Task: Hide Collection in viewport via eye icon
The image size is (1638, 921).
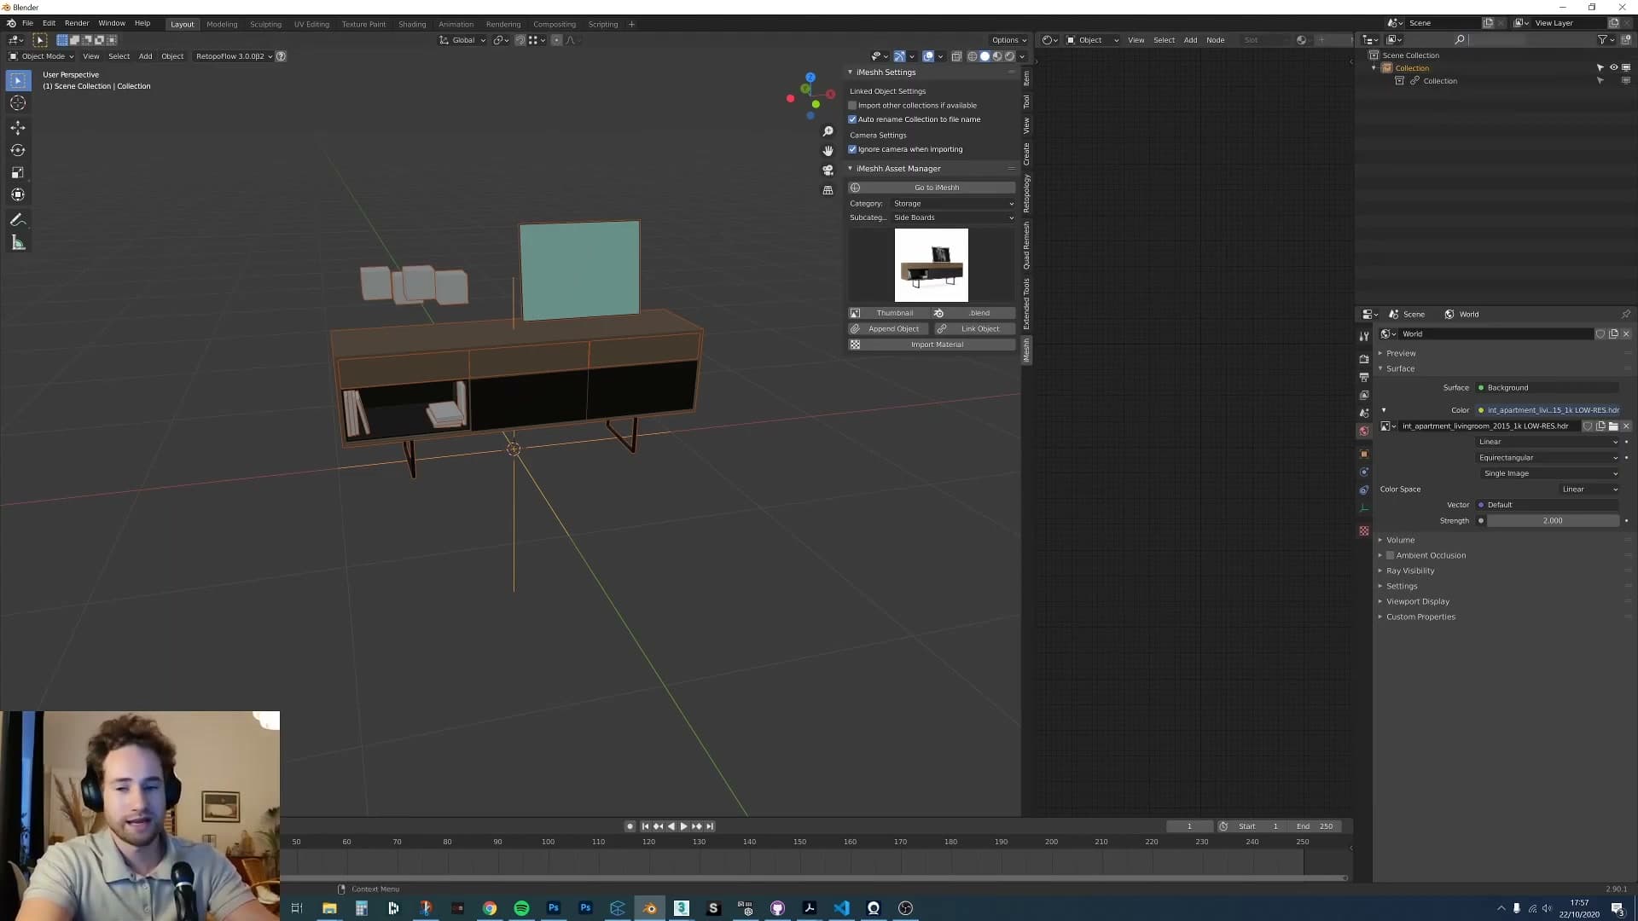Action: (x=1613, y=68)
